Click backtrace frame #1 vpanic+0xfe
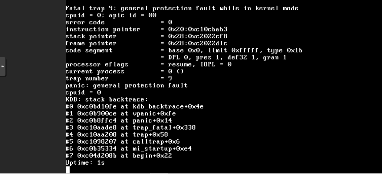 pos(120,114)
